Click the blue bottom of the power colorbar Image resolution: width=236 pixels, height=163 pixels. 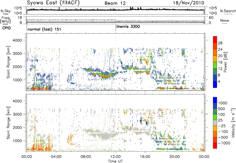click(215, 85)
